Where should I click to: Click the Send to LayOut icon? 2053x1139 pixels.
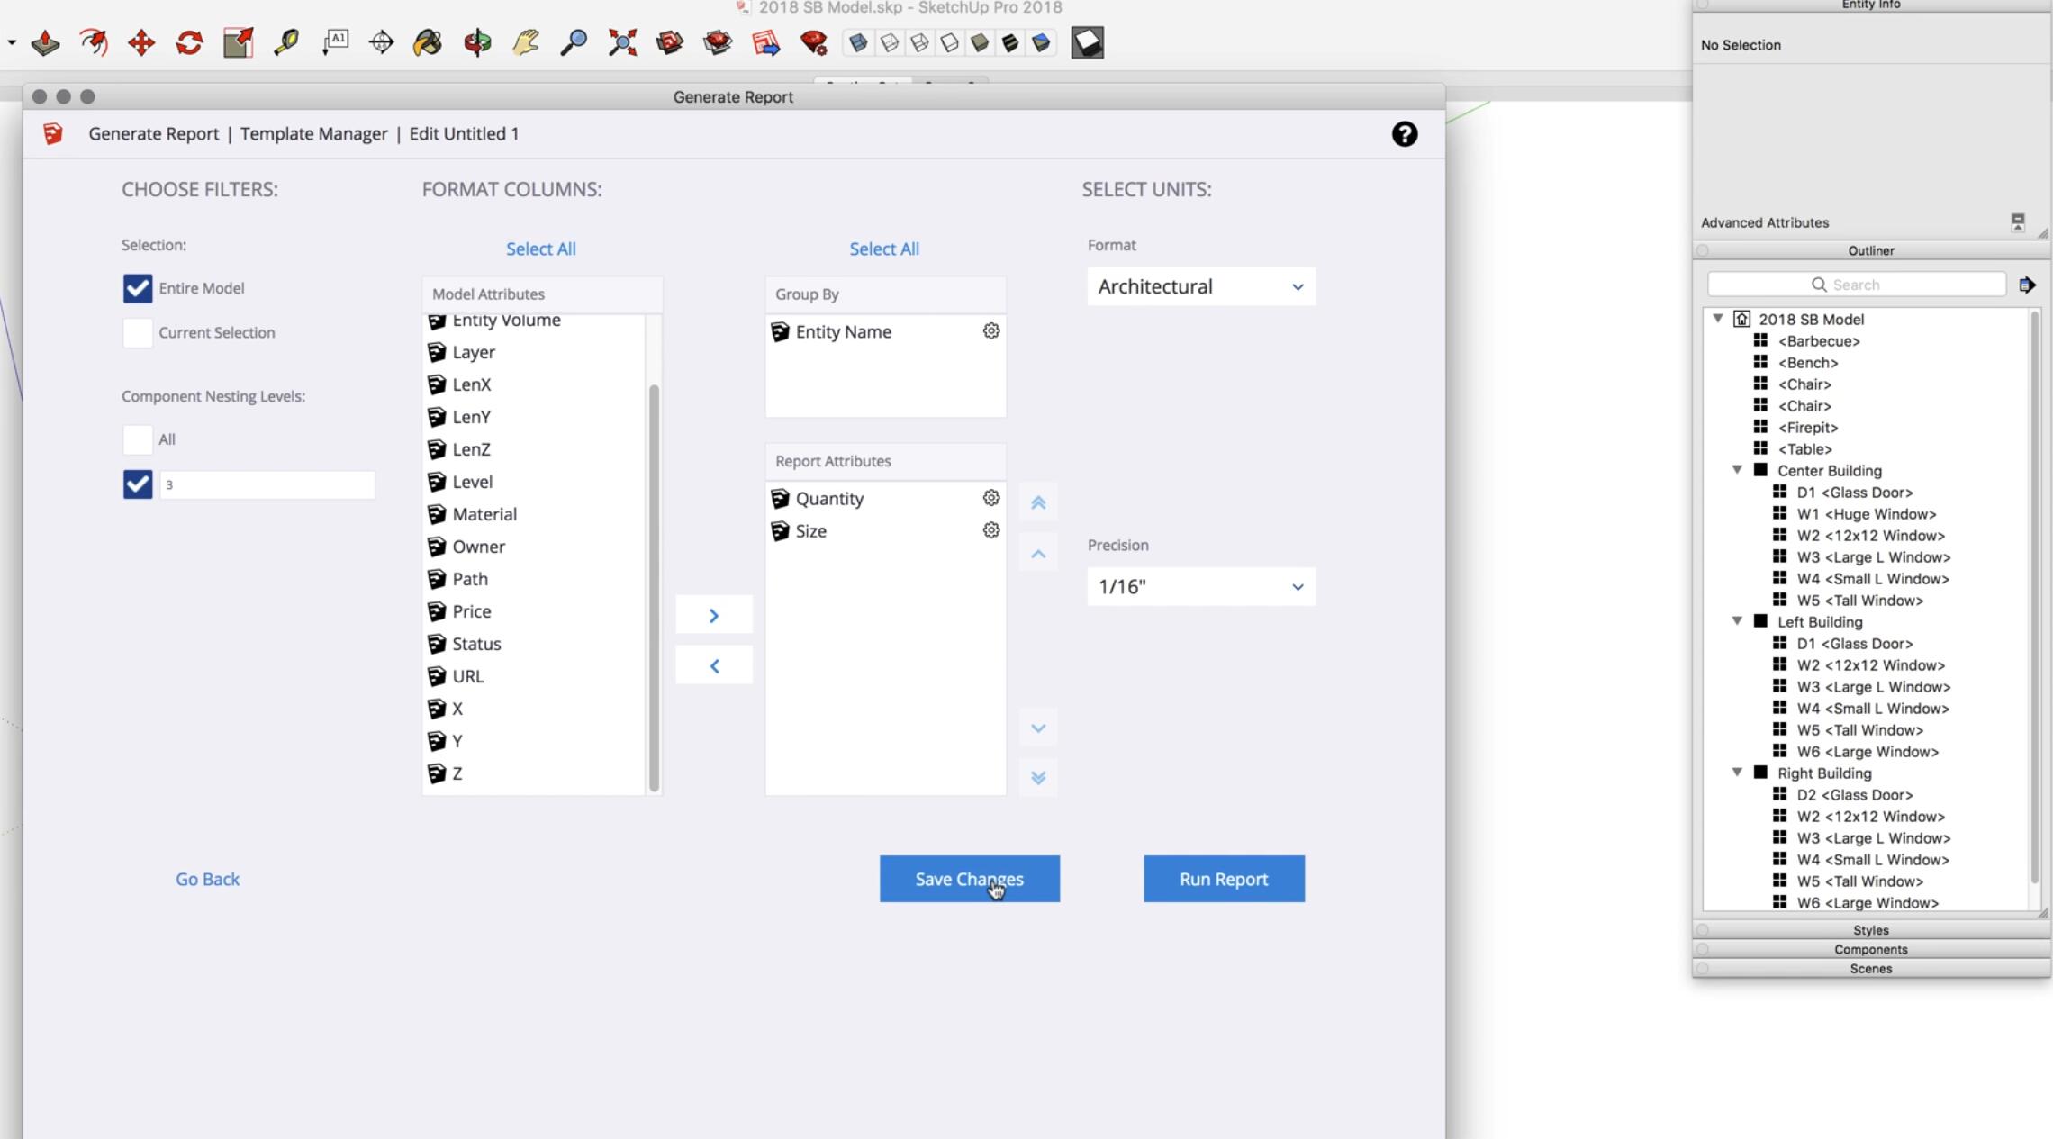click(x=766, y=42)
